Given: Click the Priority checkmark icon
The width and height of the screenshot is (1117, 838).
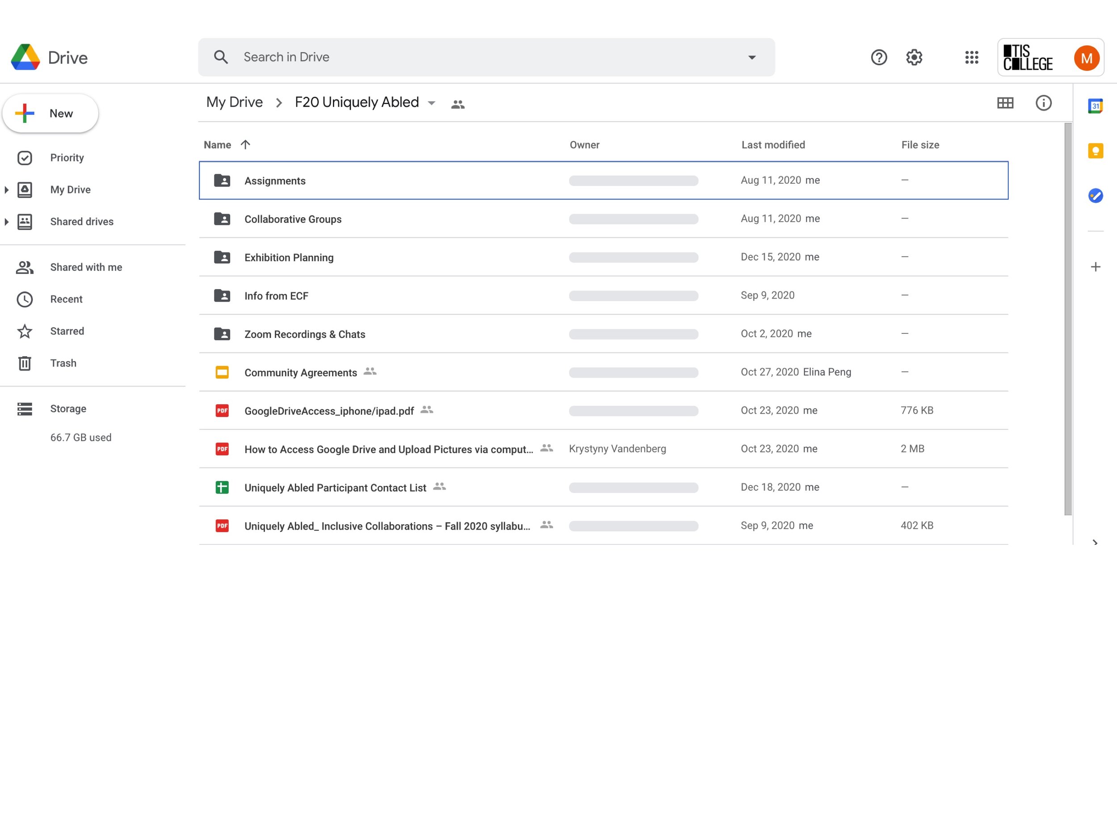Looking at the screenshot, I should [x=25, y=158].
